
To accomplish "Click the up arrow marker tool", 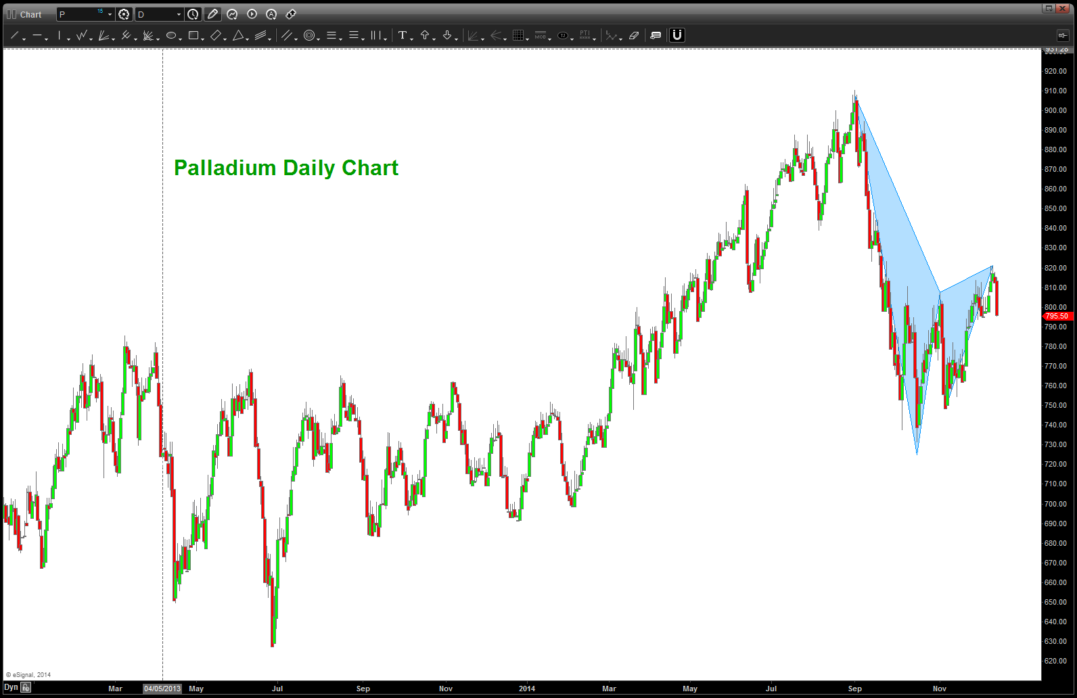I will click(425, 35).
